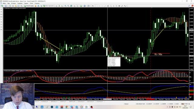Select the Horizontal Line drawing tool
The width and height of the screenshot is (194, 109).
click(102, 6)
